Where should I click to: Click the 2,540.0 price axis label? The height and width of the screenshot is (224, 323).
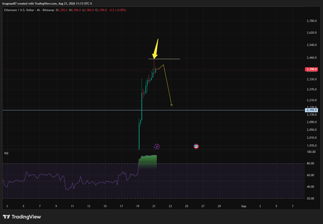[312, 45]
